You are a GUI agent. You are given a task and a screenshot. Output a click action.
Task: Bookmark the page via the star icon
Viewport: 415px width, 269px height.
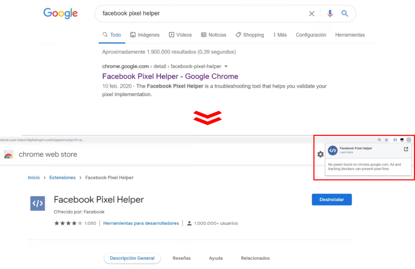click(x=386, y=140)
